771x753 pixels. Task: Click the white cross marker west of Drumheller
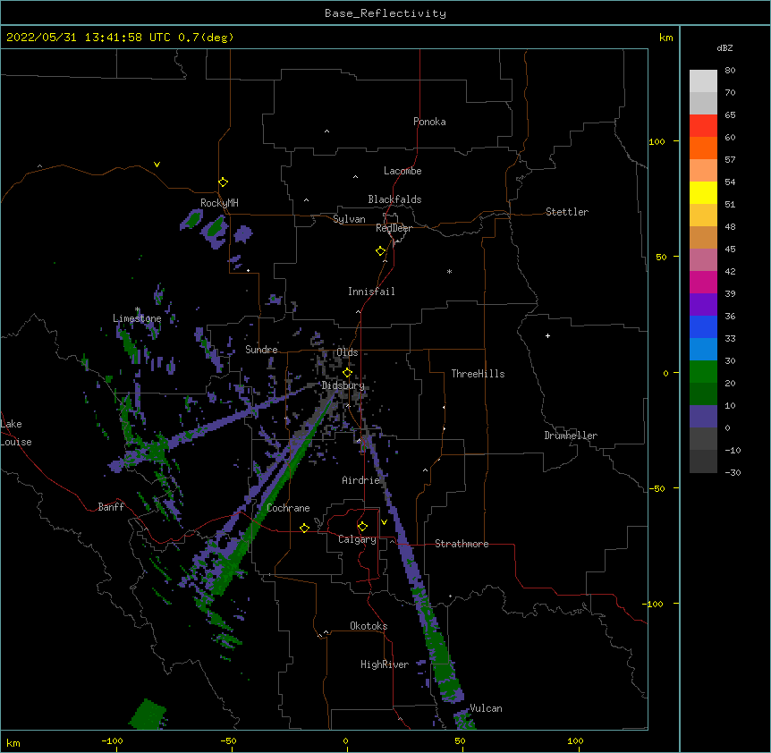click(x=547, y=335)
